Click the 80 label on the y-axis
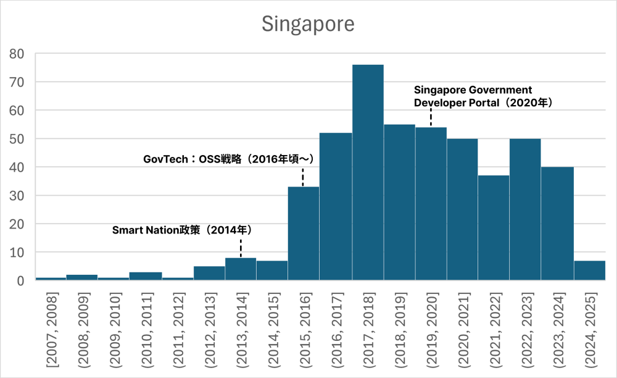Screen dimensions: 617x378 (x=17, y=54)
